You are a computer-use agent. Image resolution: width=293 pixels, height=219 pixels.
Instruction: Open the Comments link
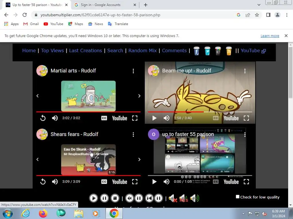pos(174,50)
